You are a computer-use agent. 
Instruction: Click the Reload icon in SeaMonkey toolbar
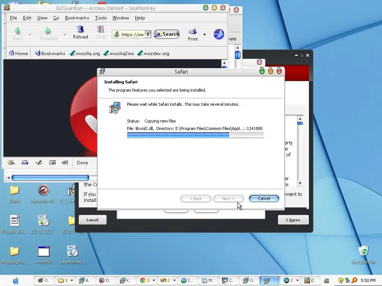(80, 29)
